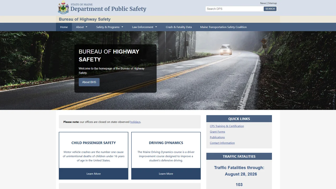
Task: Focus the Search DPS input field
Action: tap(234, 9)
